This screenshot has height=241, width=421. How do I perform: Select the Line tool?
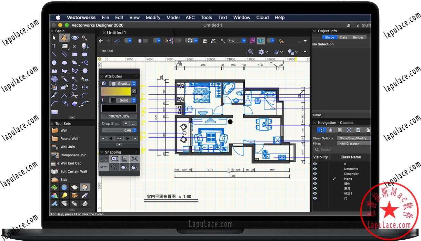[54, 54]
